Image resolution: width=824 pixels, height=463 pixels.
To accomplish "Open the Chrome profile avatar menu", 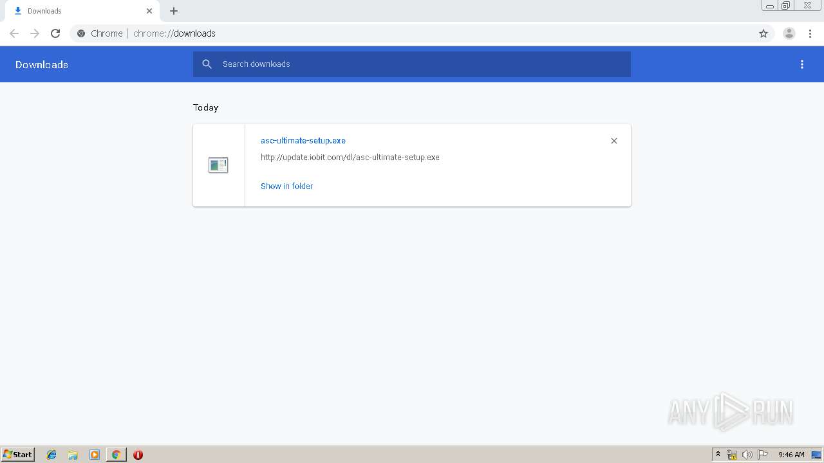I will pos(789,33).
